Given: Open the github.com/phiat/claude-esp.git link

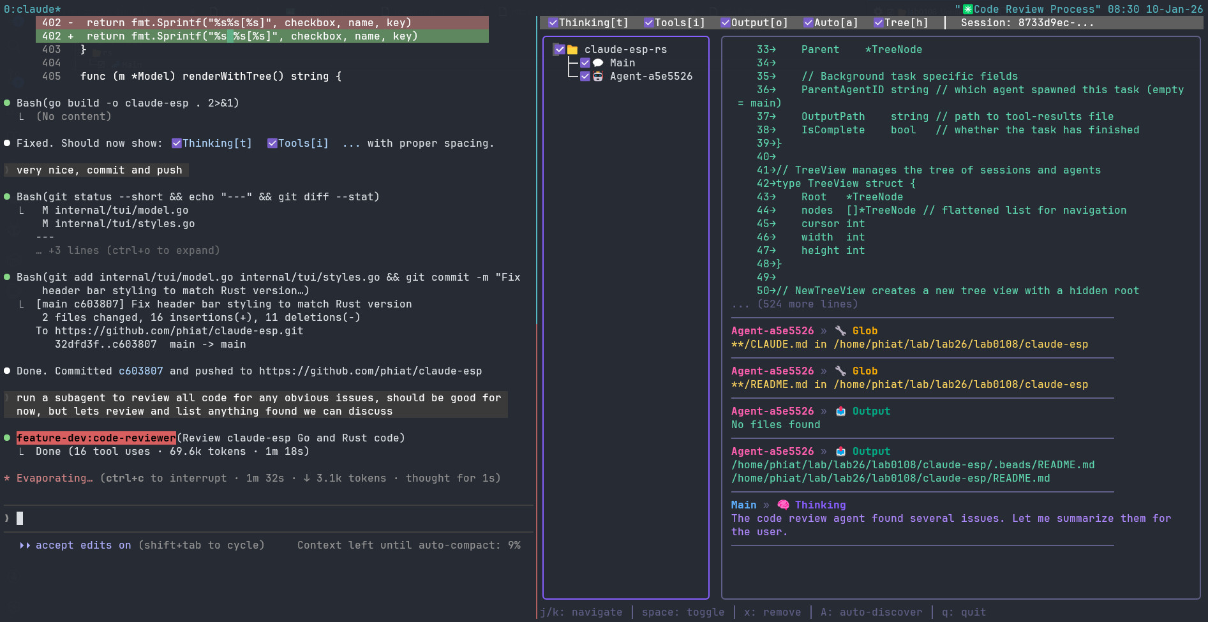Looking at the screenshot, I should click(x=179, y=331).
